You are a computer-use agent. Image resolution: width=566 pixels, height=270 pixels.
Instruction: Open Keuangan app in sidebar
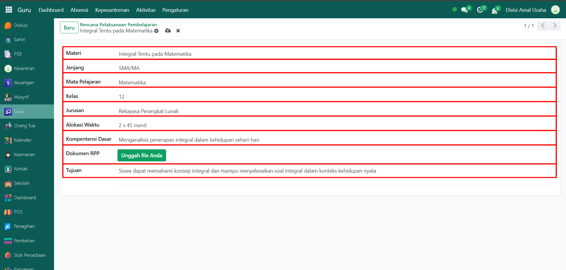[24, 83]
